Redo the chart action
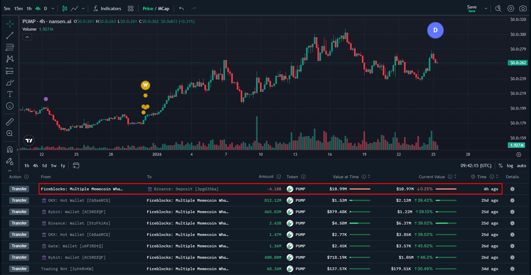Image resolution: width=531 pixels, height=275 pixels. click(194, 8)
